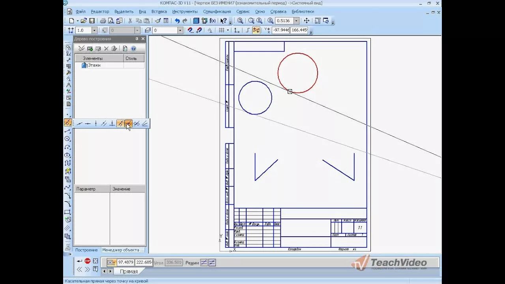Viewport: 505px width, 284px height.
Task: Toggle the point fixation X button
Action: point(111,262)
